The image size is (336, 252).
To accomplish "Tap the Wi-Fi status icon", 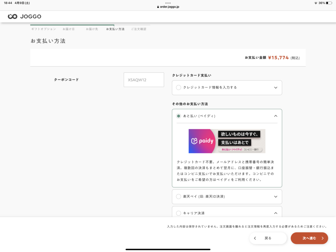I will [x=316, y=3].
